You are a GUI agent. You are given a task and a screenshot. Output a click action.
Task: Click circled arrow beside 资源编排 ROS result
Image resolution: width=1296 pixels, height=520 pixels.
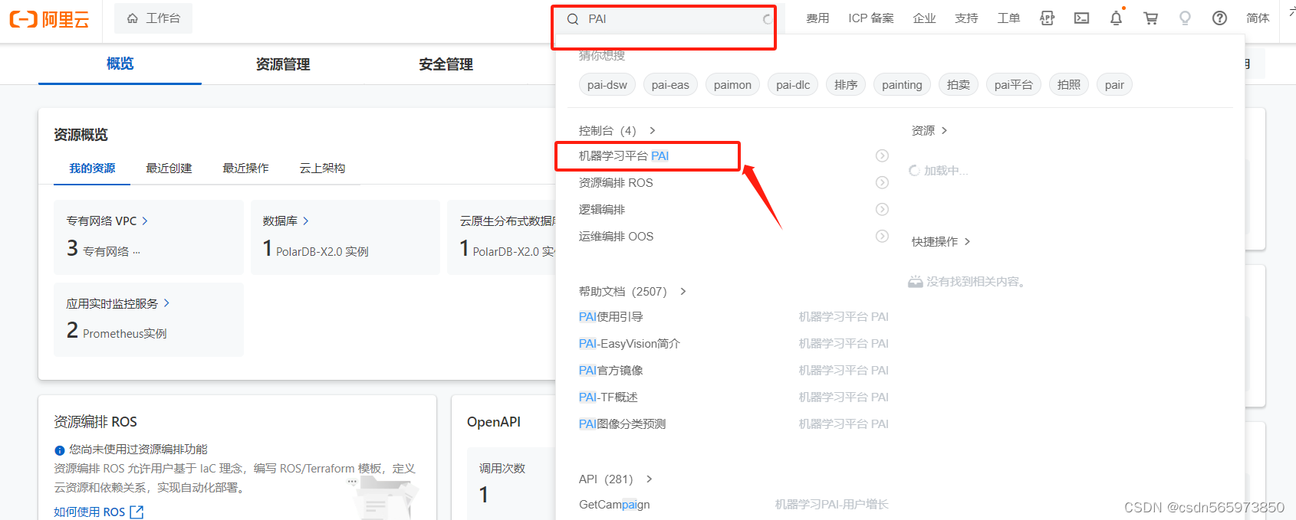[882, 182]
